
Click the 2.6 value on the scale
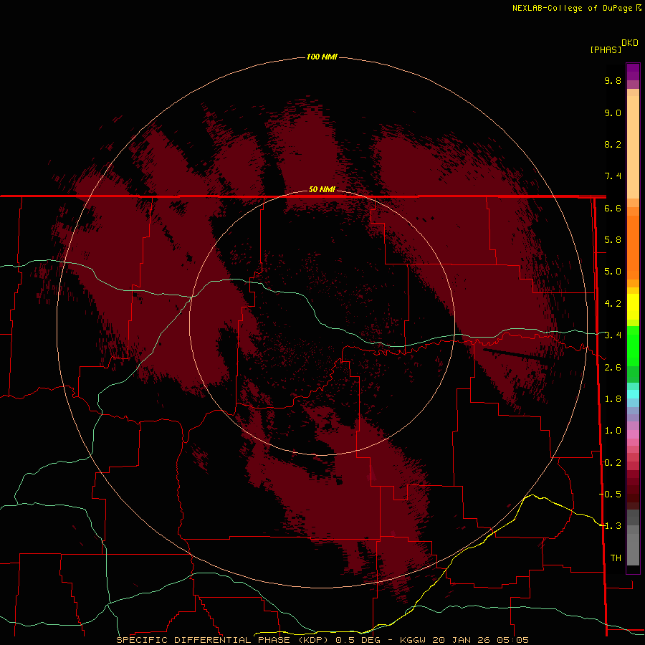[613, 368]
